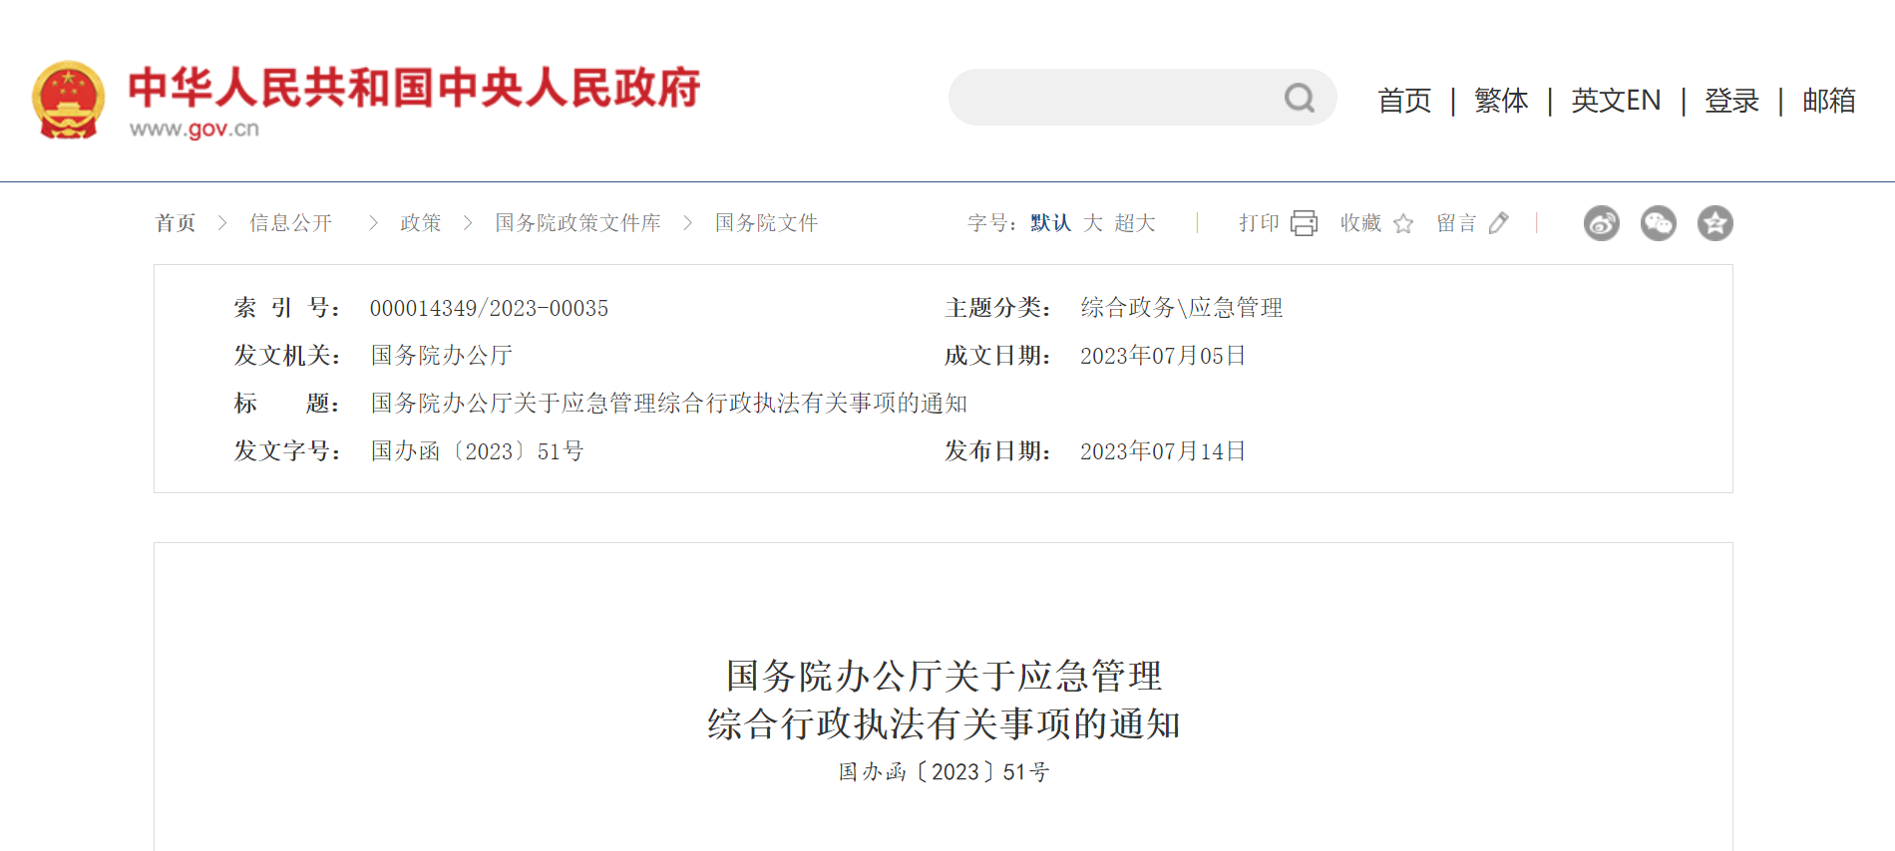Share via the WeChat icon
Image resolution: width=1895 pixels, height=851 pixels.
pos(1659,223)
